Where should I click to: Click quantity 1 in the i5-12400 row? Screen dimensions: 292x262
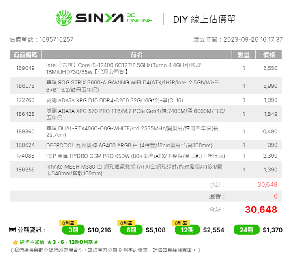[x=244, y=68]
